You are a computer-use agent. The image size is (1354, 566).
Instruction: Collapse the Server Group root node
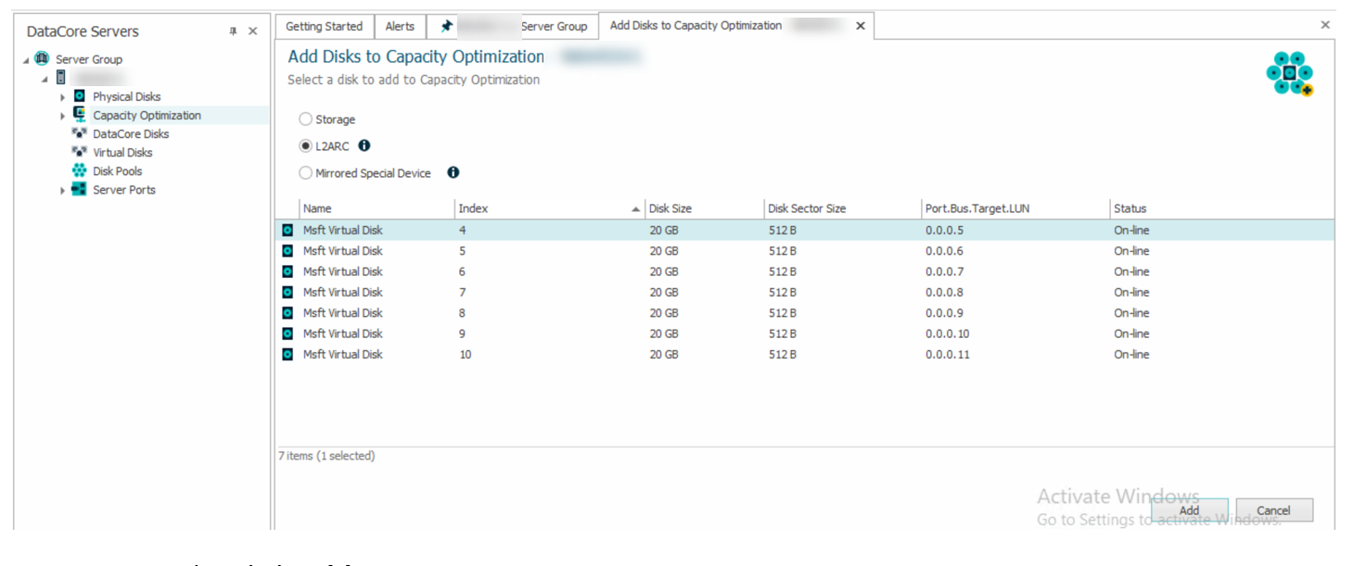(x=26, y=60)
